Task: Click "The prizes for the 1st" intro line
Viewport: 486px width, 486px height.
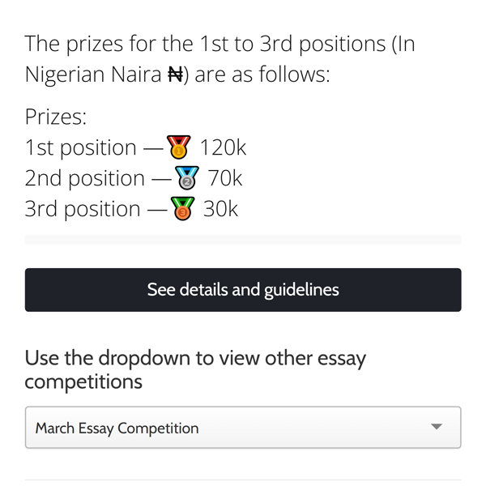Action: (219, 44)
